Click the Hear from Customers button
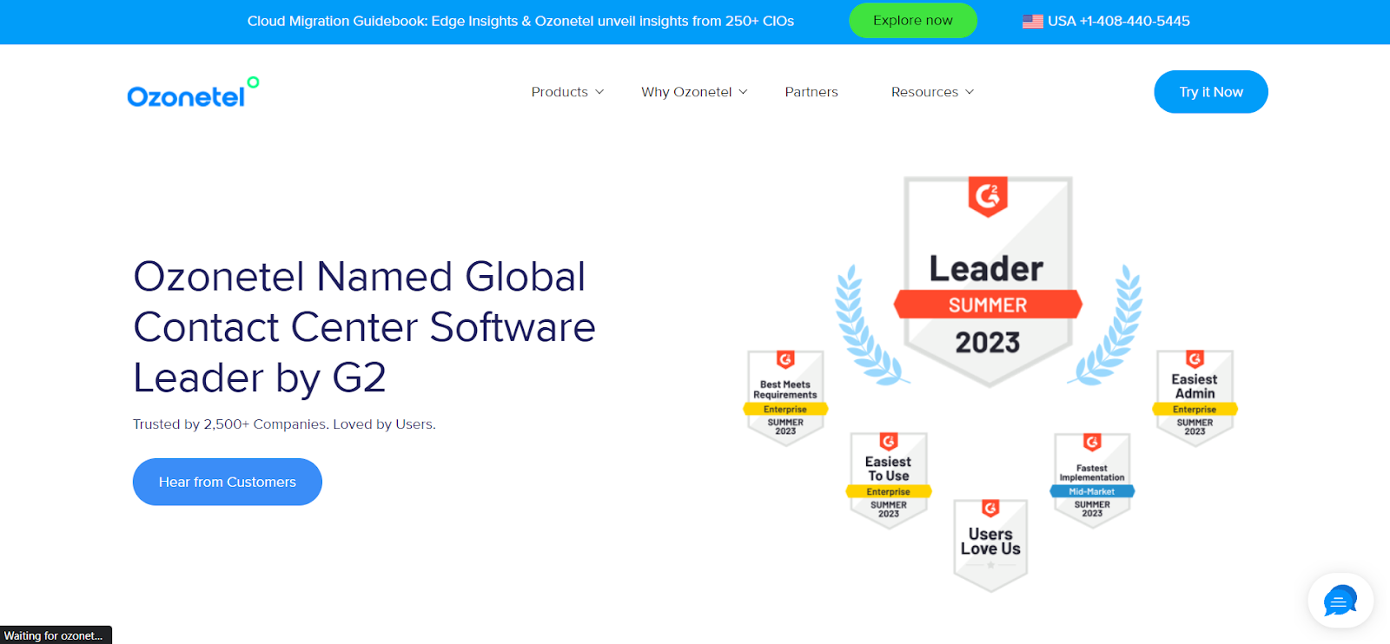 point(227,482)
